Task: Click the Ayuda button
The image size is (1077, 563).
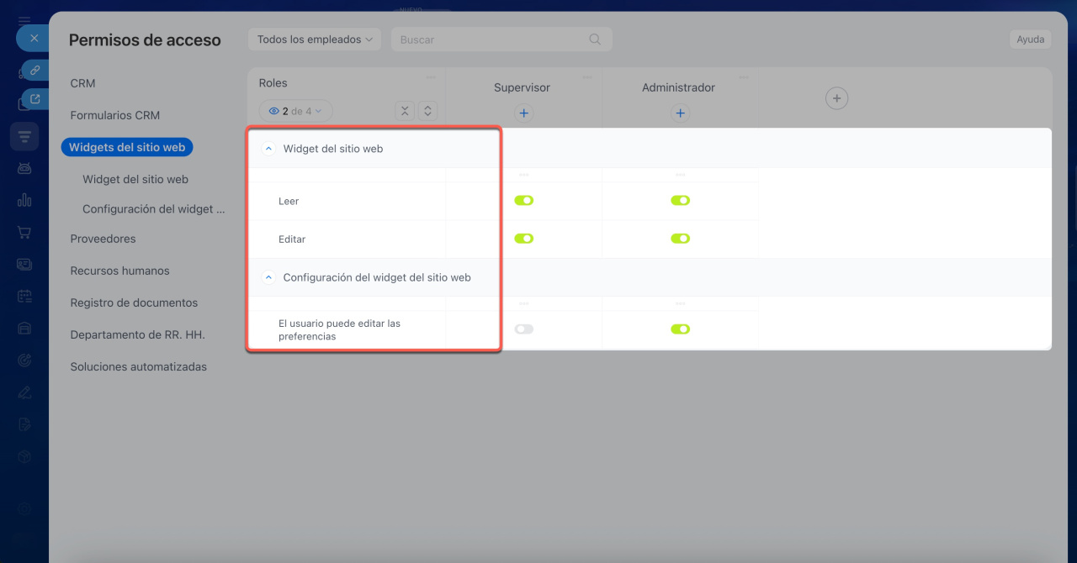Action: point(1030,39)
